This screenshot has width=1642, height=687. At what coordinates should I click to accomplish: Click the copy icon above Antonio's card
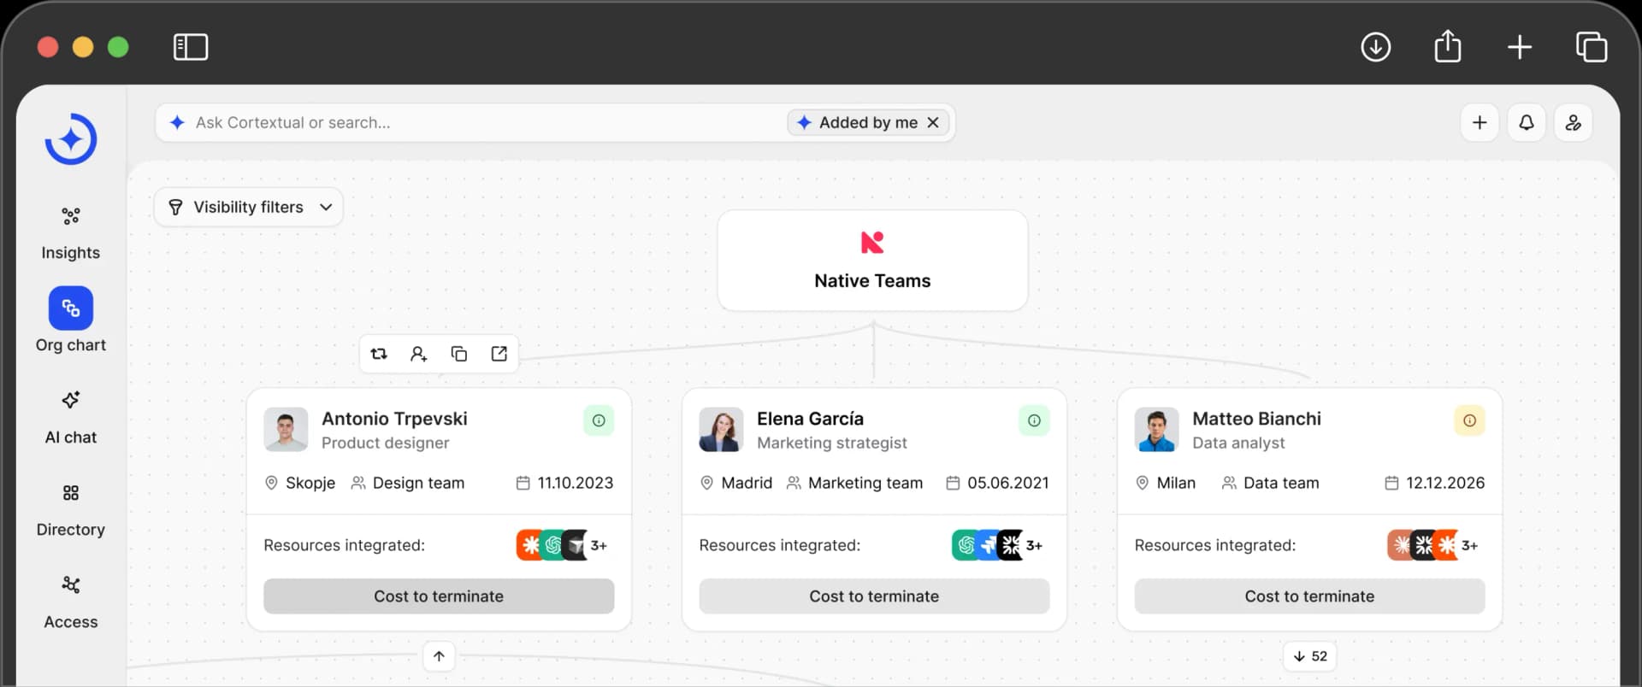[x=459, y=354]
